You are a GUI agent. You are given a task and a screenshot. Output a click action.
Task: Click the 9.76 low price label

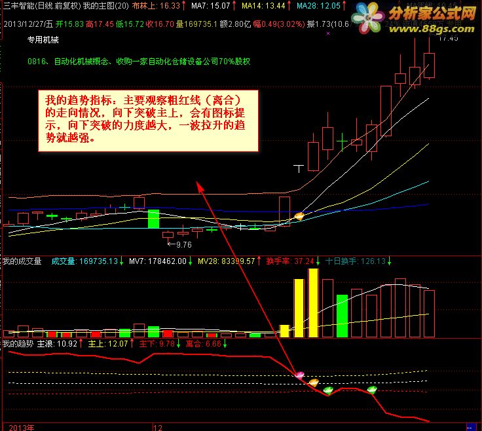(x=183, y=245)
